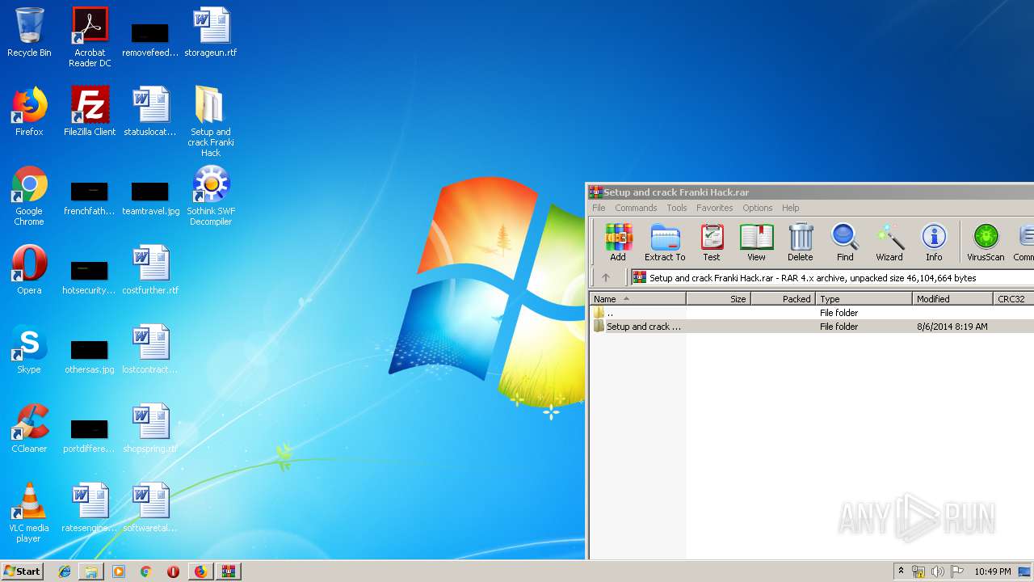Screen dimensions: 1034x582
Task: Show hidden system tray icons
Action: [x=902, y=571]
